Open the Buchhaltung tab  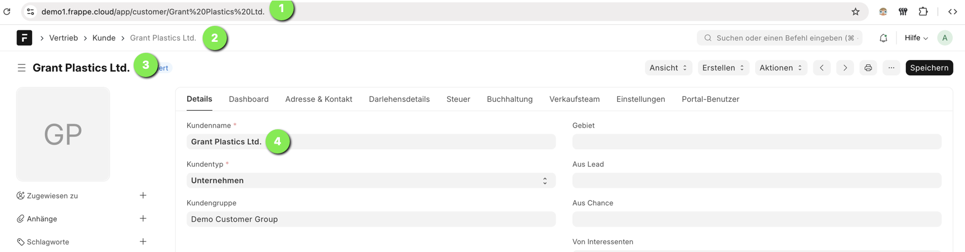click(510, 99)
